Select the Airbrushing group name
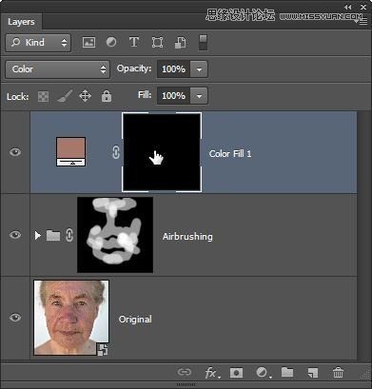 (x=187, y=237)
